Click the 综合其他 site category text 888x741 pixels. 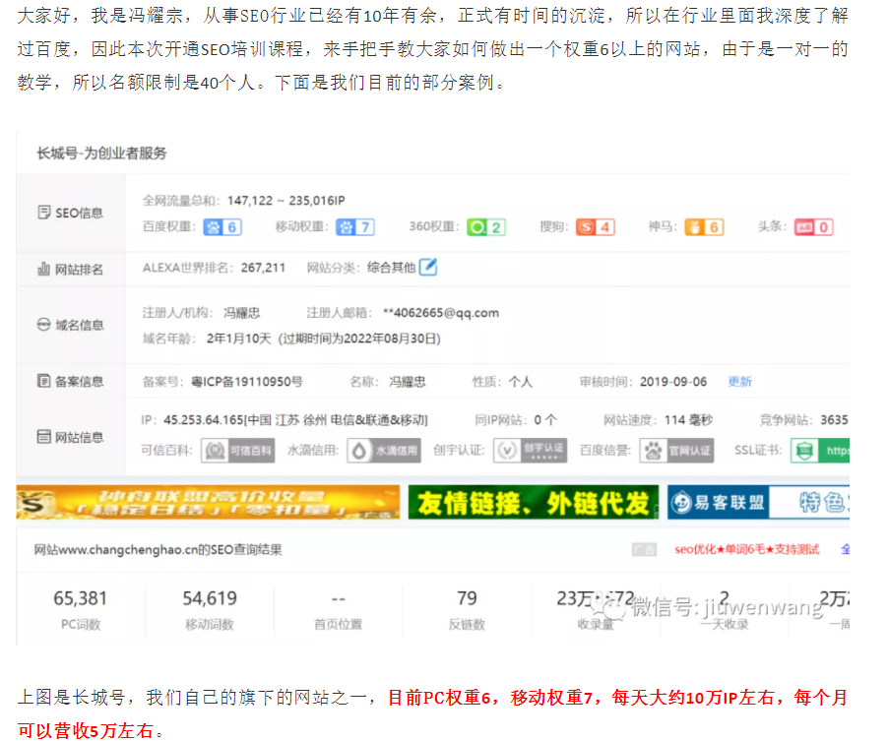392,268
